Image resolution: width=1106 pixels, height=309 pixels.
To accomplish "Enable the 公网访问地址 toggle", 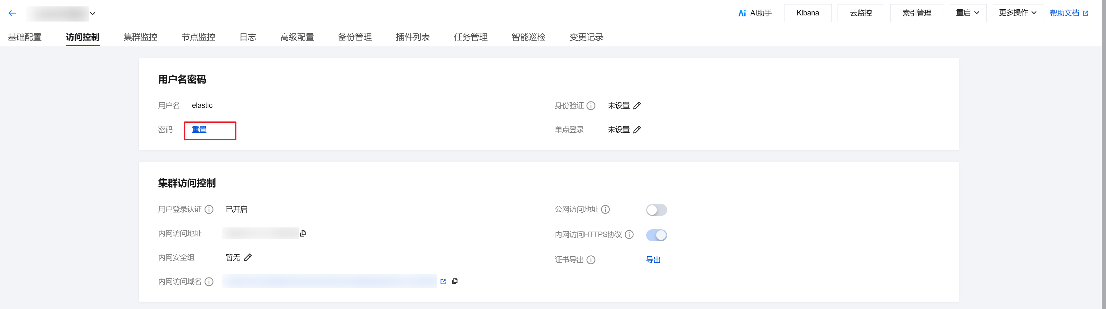I will [x=657, y=210].
